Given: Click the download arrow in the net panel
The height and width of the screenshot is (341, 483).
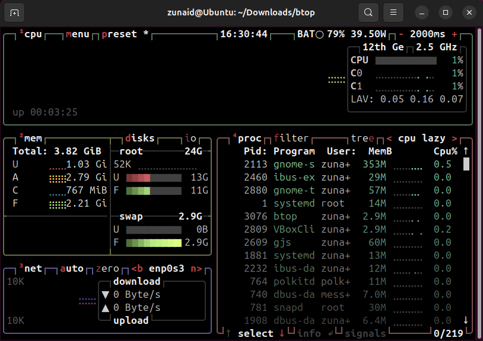Looking at the screenshot, I should [105, 294].
